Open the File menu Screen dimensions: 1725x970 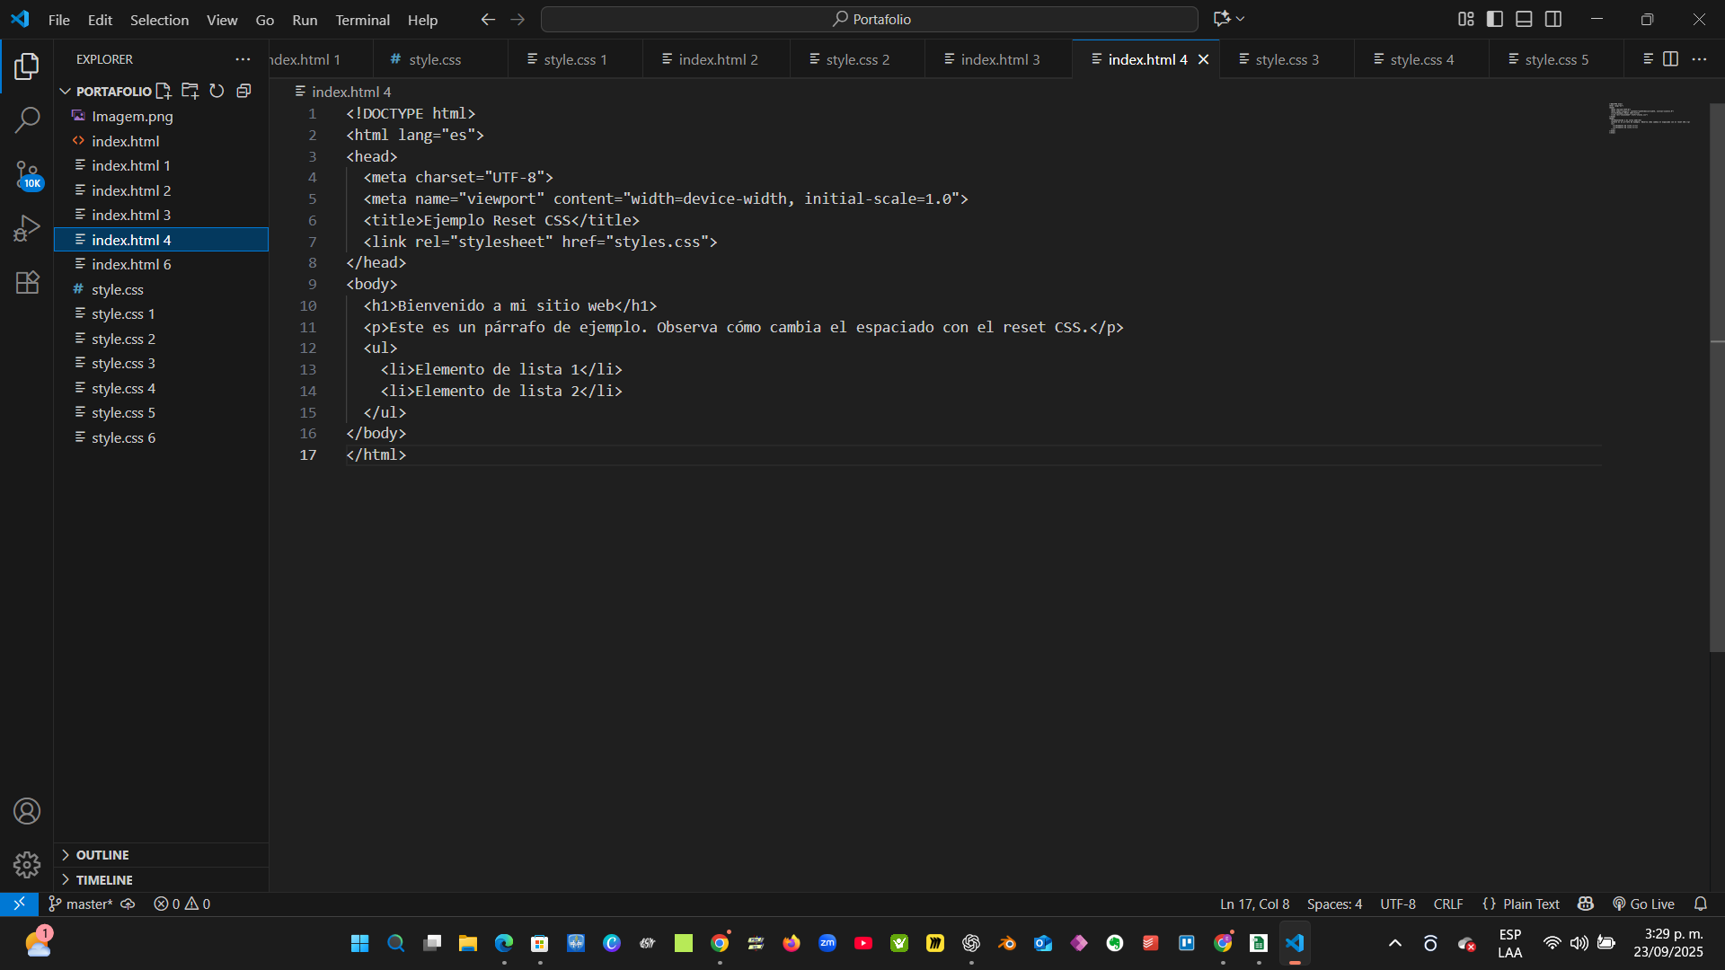click(x=59, y=20)
